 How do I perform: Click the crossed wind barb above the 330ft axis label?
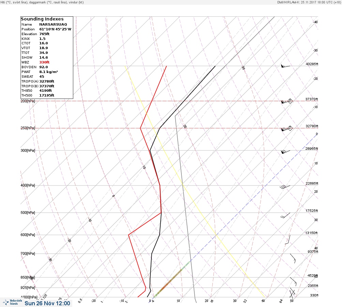coord(292,293)
